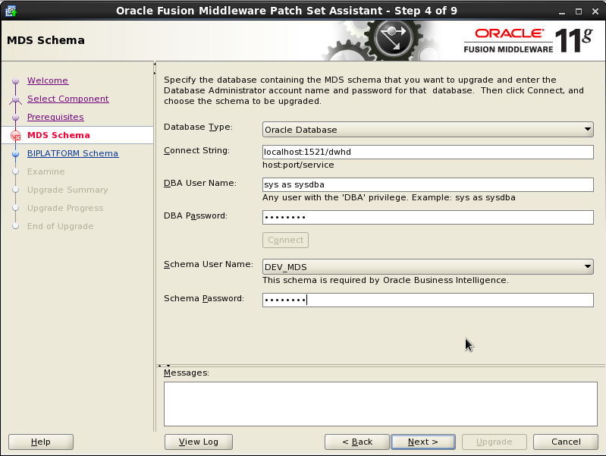
Task: Expand the left navigation pane arrow
Action: click(x=155, y=73)
